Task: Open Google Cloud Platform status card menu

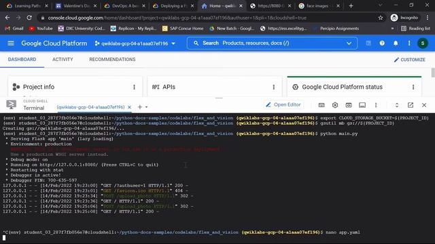Action: [x=413, y=87]
